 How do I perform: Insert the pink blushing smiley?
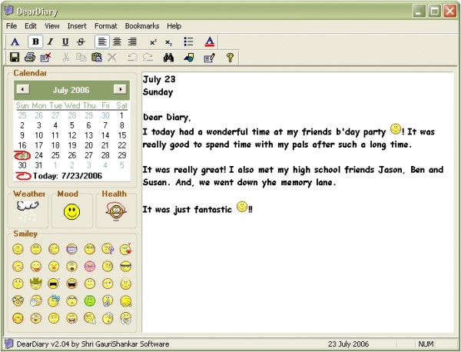[90, 267]
